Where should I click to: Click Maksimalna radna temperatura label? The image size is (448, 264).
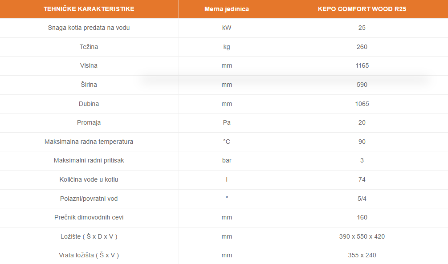pyautogui.click(x=89, y=142)
